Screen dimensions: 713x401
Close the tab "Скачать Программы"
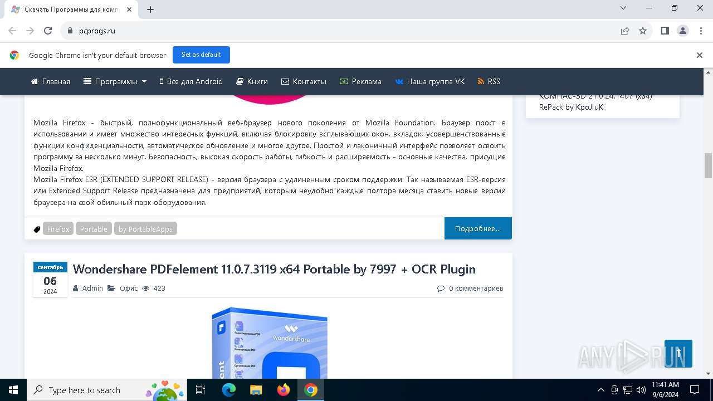click(130, 9)
